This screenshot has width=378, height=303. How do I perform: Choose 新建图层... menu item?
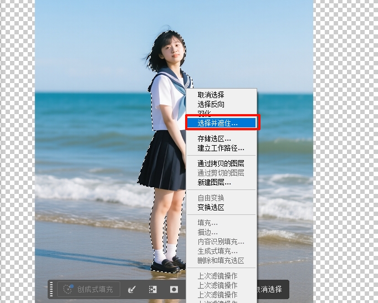[x=221, y=182]
